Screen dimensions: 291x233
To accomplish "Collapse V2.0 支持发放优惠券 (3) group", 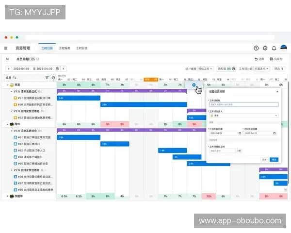I will coord(11,170).
